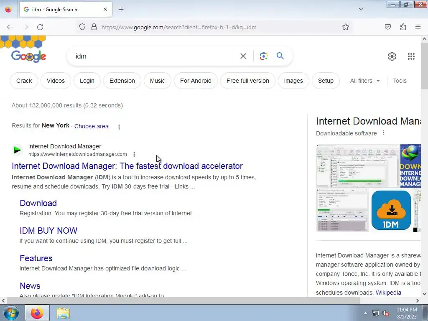Open the Download sitelink
428x321 pixels.
[38, 203]
